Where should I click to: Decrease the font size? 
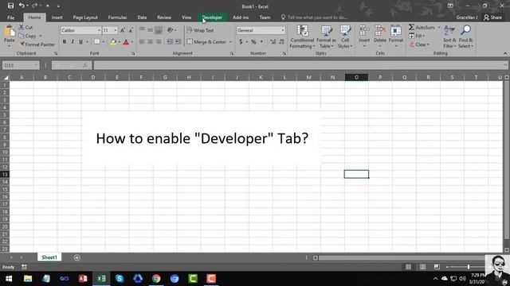click(131, 30)
